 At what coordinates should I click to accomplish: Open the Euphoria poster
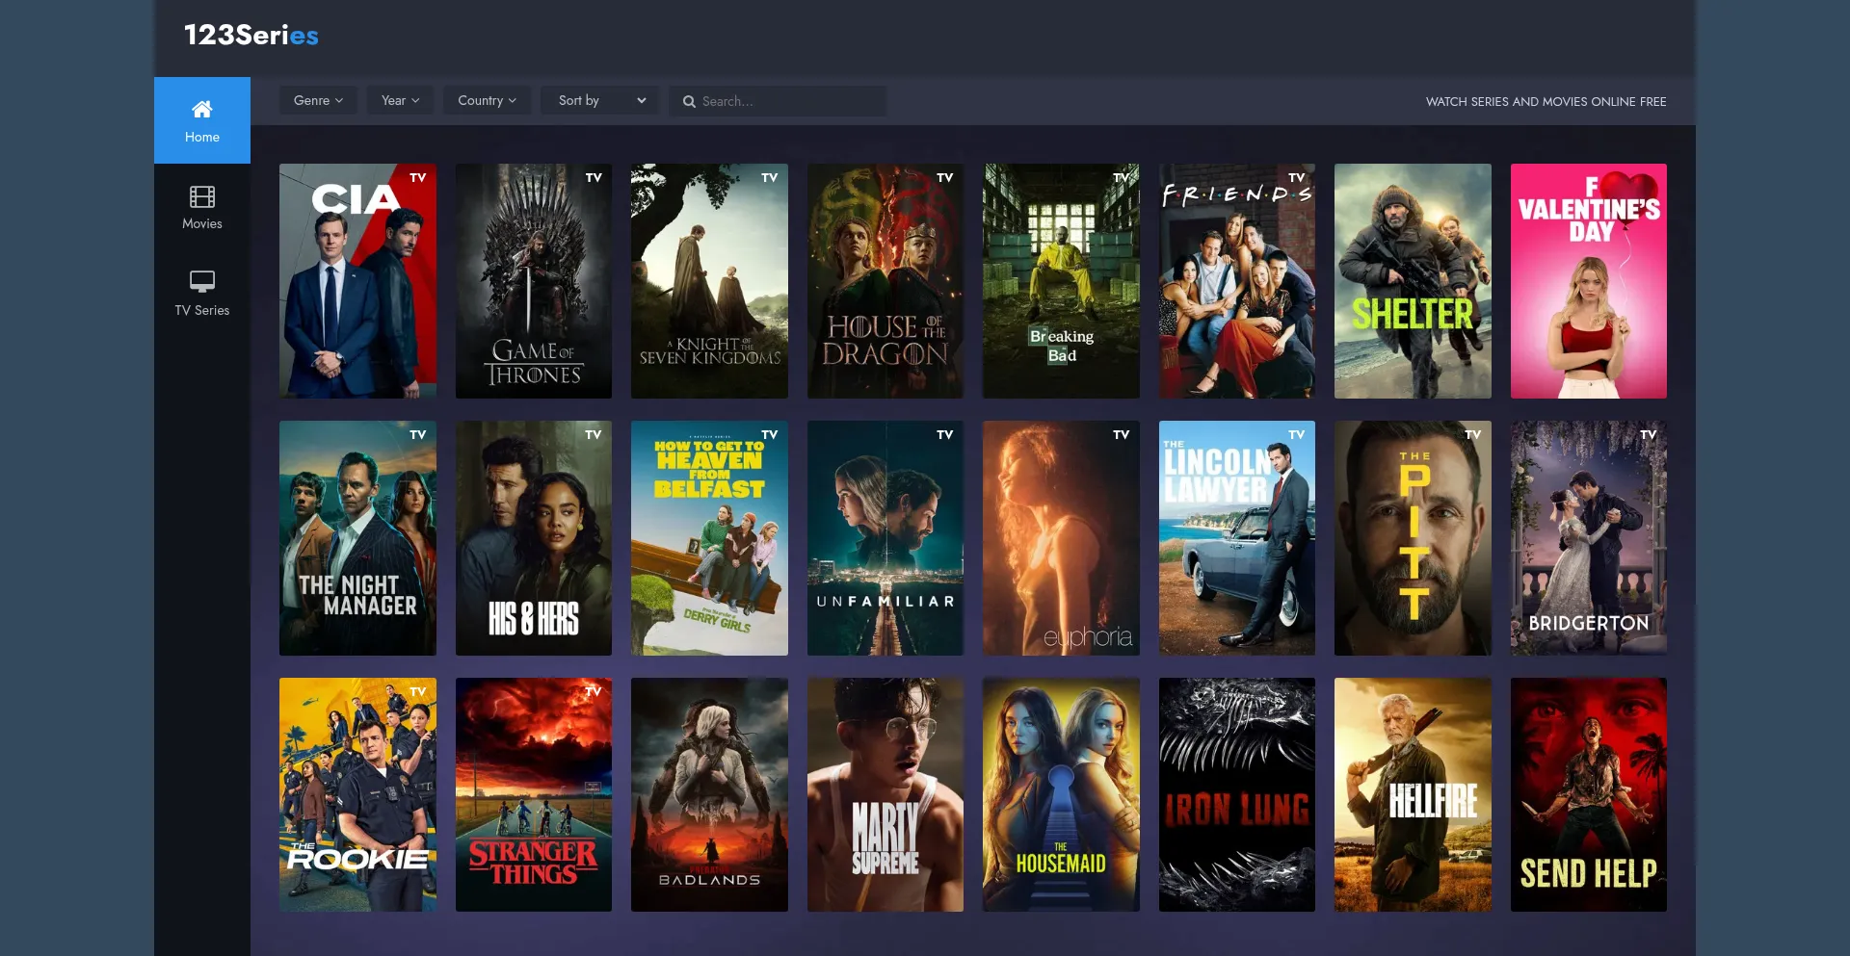coord(1061,538)
